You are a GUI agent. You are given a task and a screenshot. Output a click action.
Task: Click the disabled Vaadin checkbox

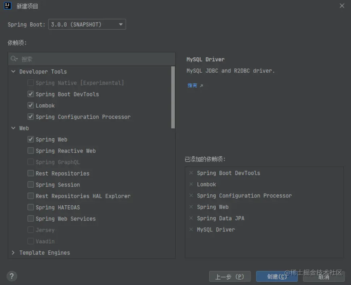(x=31, y=241)
